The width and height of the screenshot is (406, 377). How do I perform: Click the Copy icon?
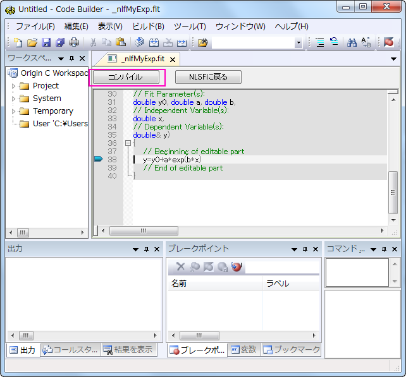click(x=106, y=42)
